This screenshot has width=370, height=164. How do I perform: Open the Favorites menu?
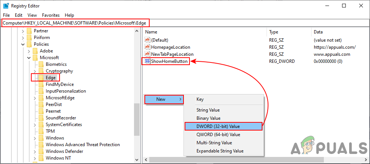[x=51, y=15]
